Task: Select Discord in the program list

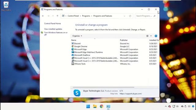Action: point(77,43)
